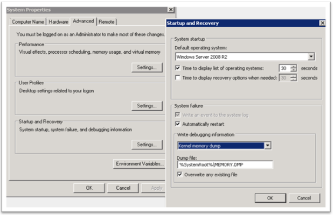This screenshot has width=334, height=215.
Task: Click the 'Write debugging information' group label
Action: tap(206, 135)
